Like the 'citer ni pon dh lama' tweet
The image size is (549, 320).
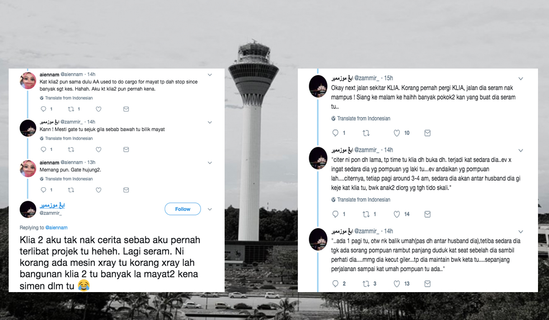click(x=397, y=214)
